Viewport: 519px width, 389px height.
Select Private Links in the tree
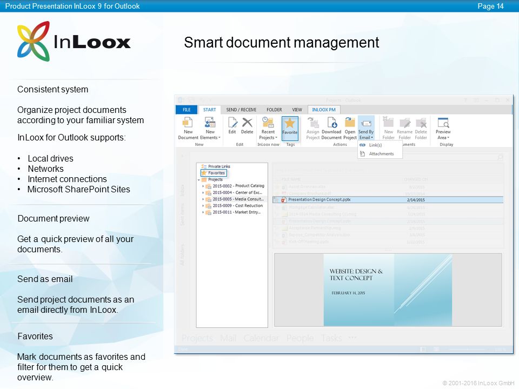point(219,166)
